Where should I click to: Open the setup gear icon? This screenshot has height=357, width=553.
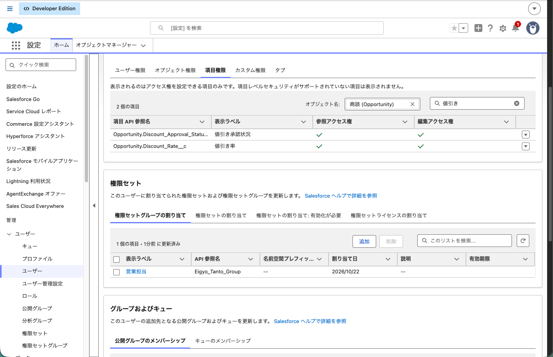(503, 28)
